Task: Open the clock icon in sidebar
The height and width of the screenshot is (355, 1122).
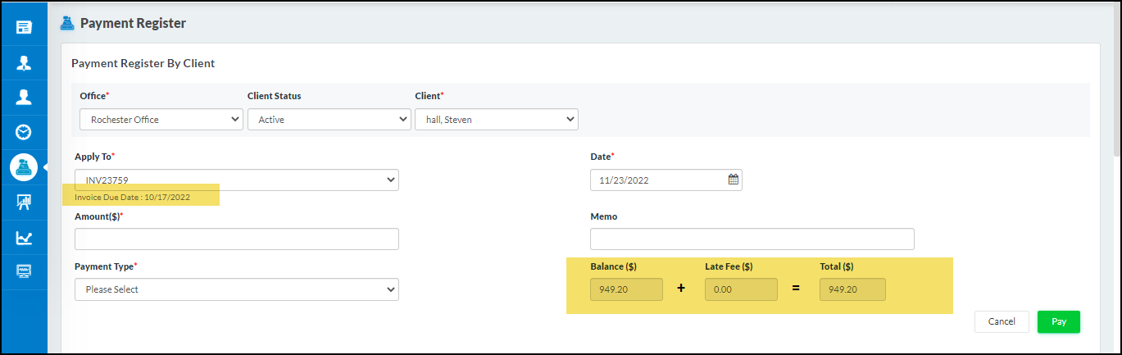Action: [24, 132]
